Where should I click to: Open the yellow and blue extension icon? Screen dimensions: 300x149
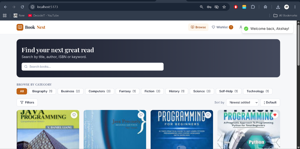pos(244,7)
